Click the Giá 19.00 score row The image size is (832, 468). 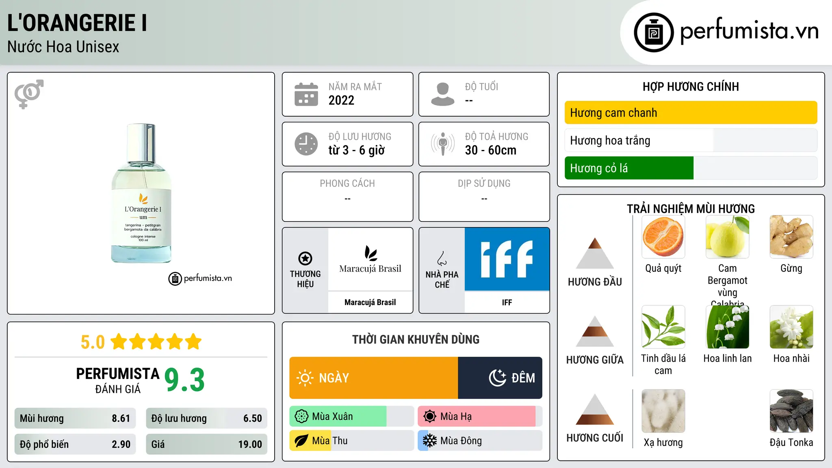(x=206, y=444)
